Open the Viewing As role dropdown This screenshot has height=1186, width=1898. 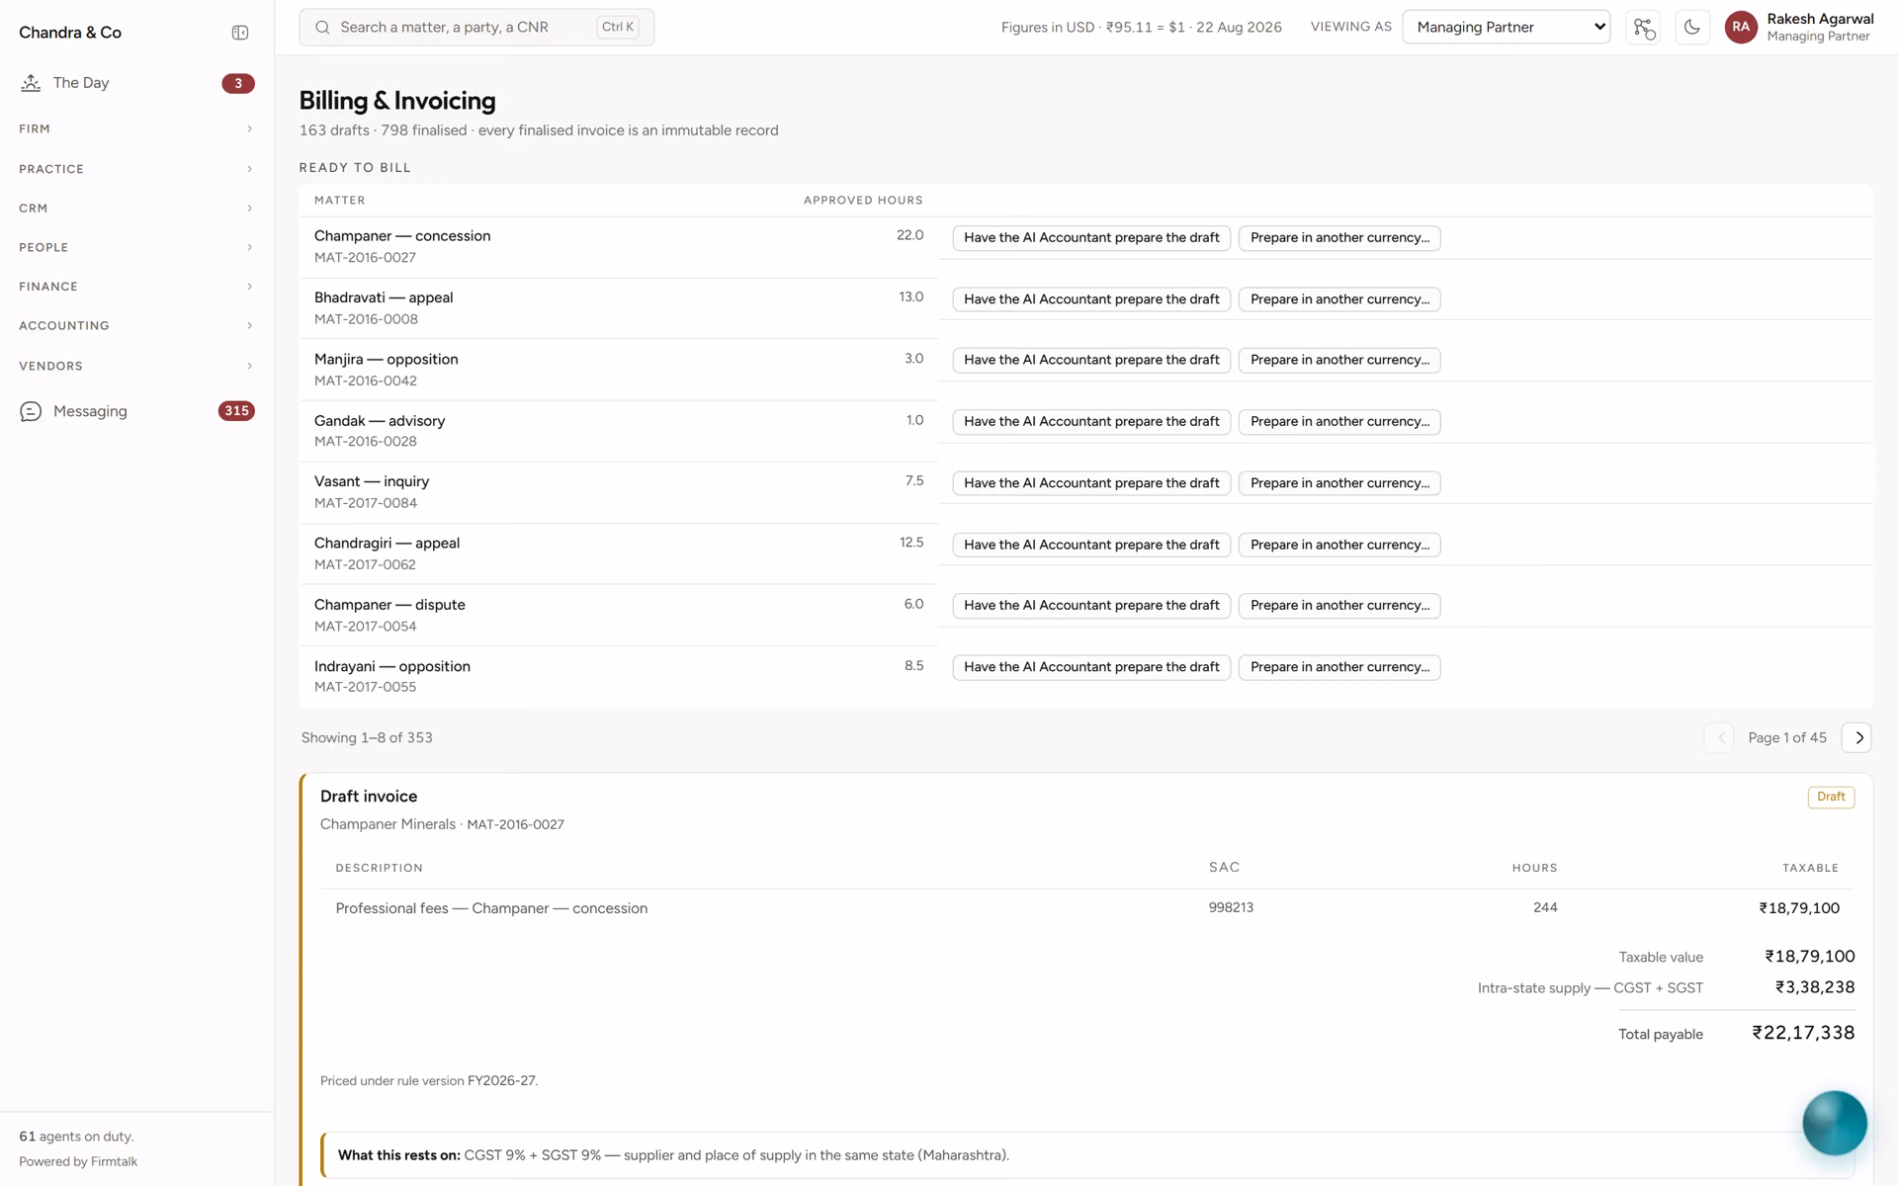[1506, 28]
